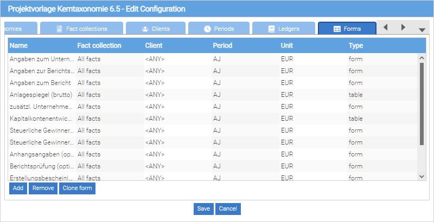Select the Anlagespiegel (brutto) row
Image resolution: width=434 pixels, height=222 pixels.
click(41, 95)
